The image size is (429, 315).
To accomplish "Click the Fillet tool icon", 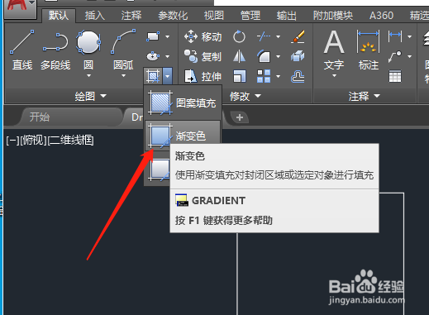I will pyautogui.click(x=264, y=56).
